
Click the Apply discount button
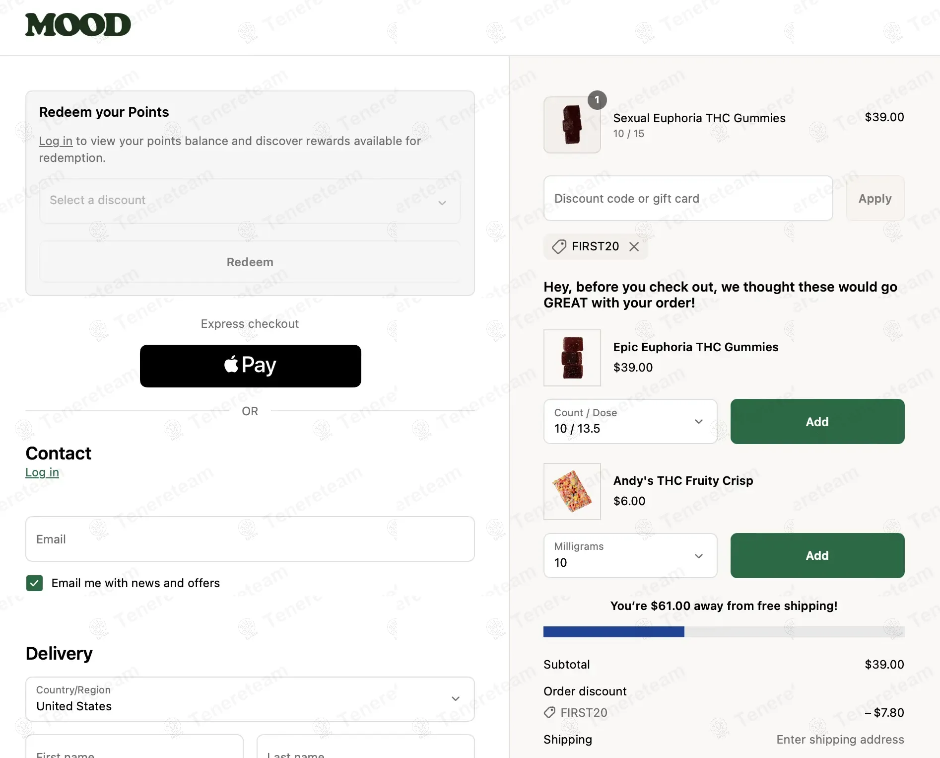874,198
